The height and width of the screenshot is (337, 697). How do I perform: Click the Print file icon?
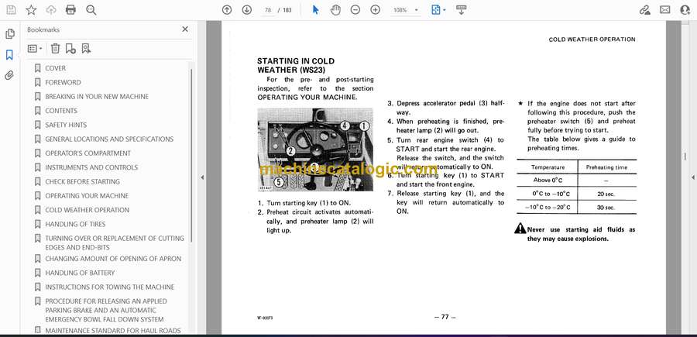71,10
